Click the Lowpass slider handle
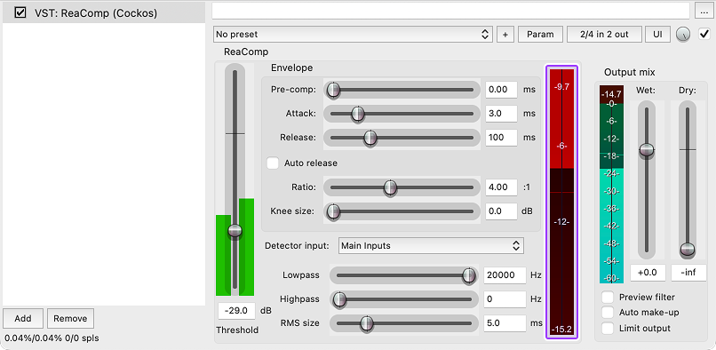The height and width of the screenshot is (350, 716). tap(468, 275)
